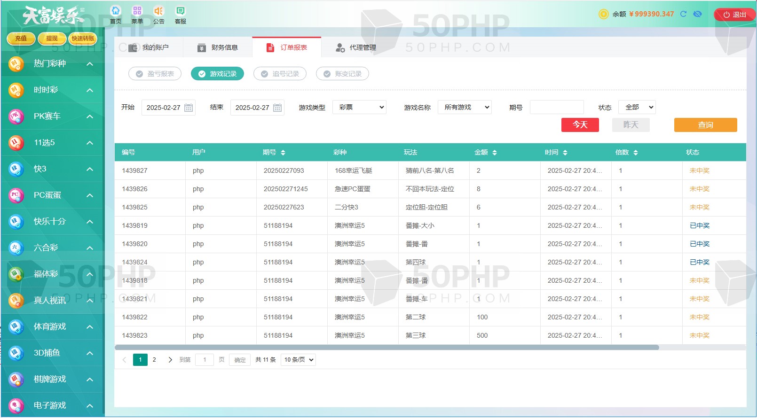Image resolution: width=757 pixels, height=418 pixels.
Task: Switch to the 财务信息 tab
Action: point(218,47)
